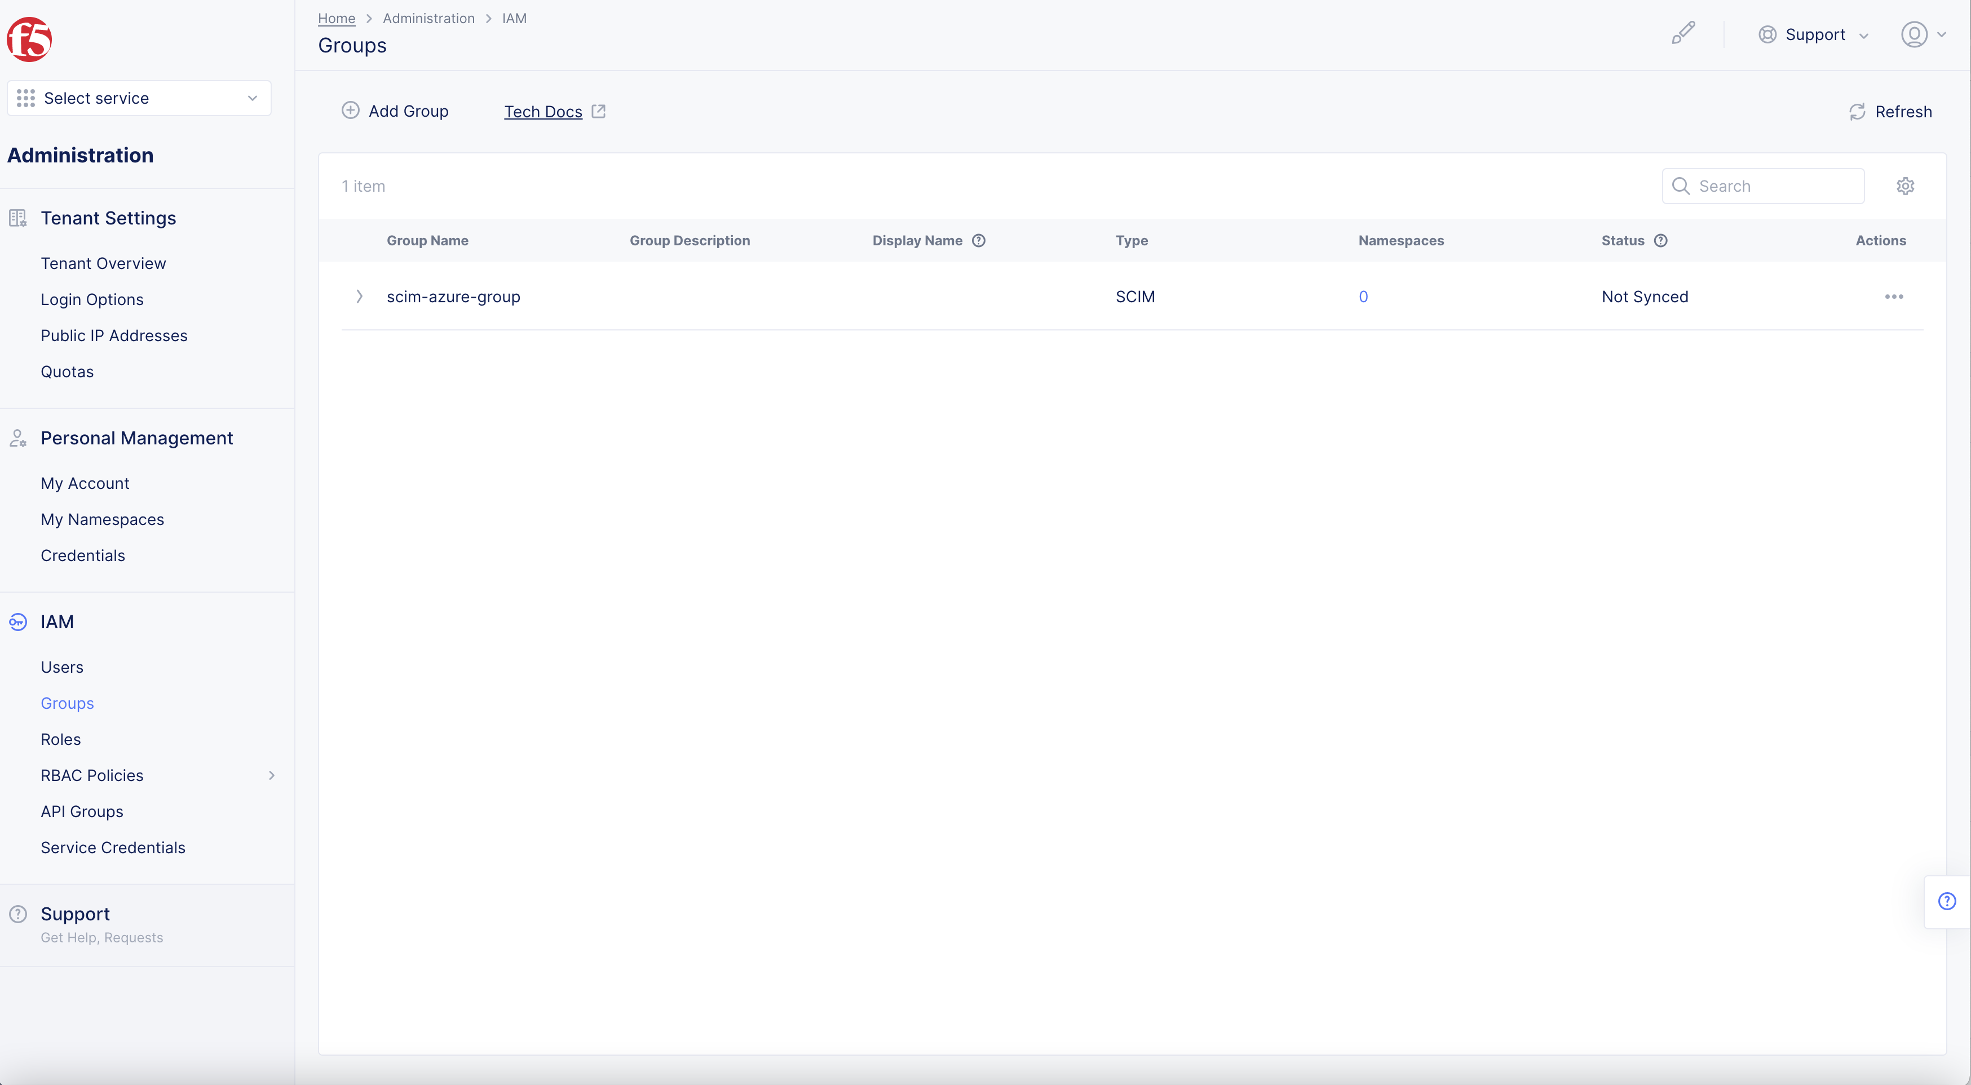Viewport: 1971px width, 1085px height.
Task: Open the table settings gear icon
Action: (1905, 186)
